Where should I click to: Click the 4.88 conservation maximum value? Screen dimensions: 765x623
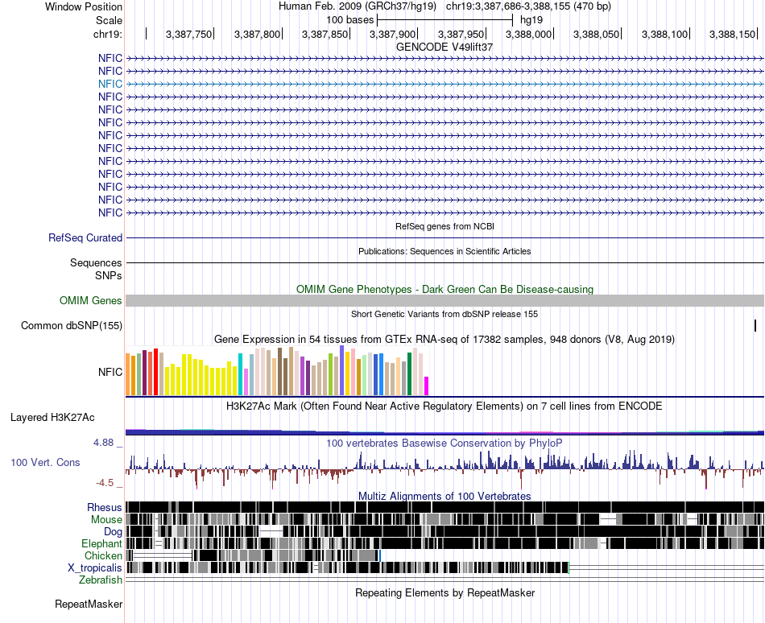coord(103,443)
